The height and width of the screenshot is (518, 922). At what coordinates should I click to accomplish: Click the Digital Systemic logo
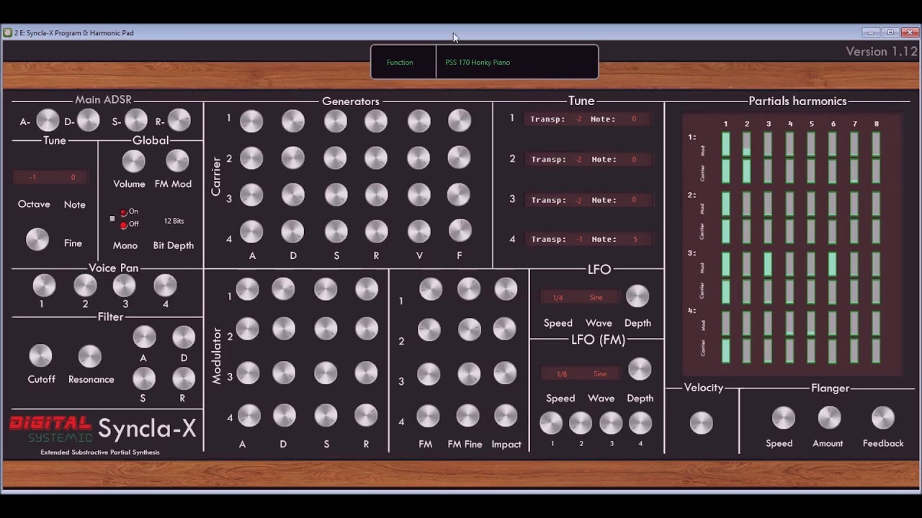pyautogui.click(x=50, y=429)
